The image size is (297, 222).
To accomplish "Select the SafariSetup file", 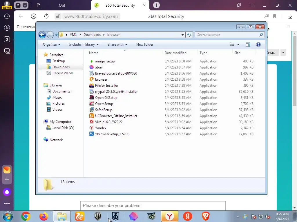I will tap(104, 110).
